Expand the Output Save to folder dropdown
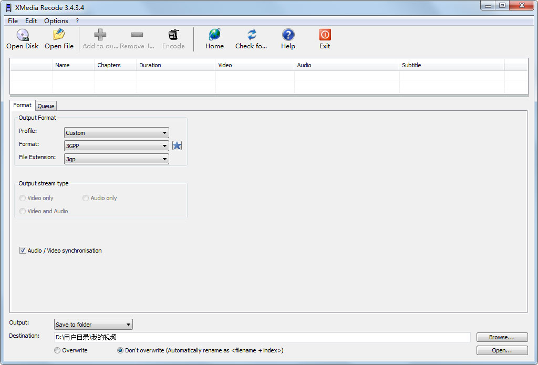The height and width of the screenshot is (365, 538). pos(94,324)
